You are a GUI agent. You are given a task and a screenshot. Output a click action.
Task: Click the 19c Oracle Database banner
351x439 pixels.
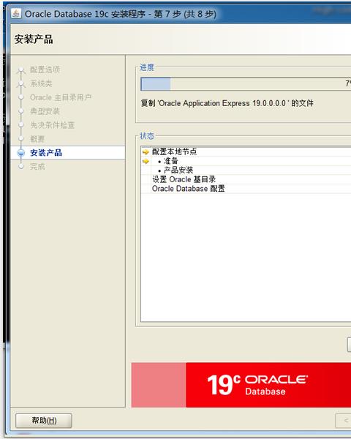(x=241, y=385)
